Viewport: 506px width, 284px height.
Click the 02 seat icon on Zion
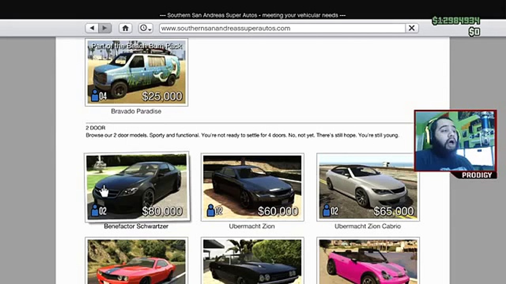tap(215, 211)
